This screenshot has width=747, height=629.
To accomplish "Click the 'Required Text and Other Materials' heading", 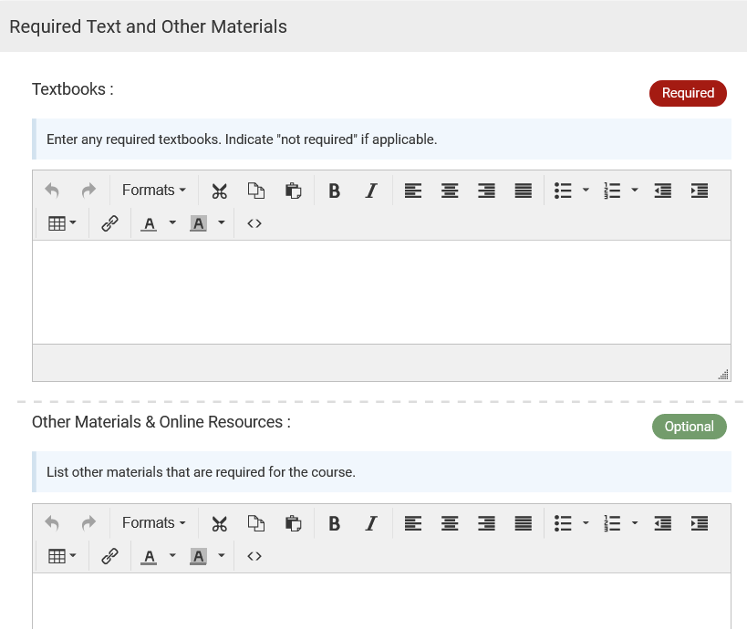I will (x=148, y=26).
